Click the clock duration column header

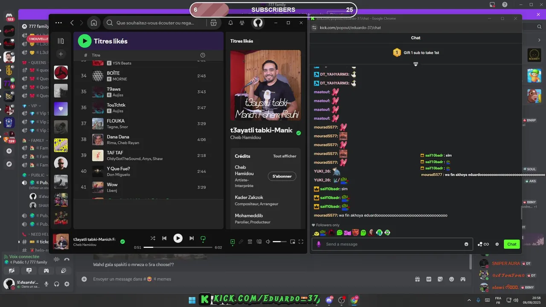pyautogui.click(x=203, y=55)
